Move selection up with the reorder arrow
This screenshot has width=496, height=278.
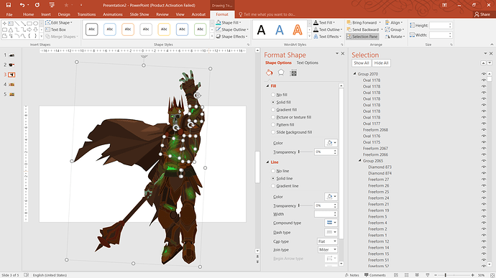click(483, 63)
